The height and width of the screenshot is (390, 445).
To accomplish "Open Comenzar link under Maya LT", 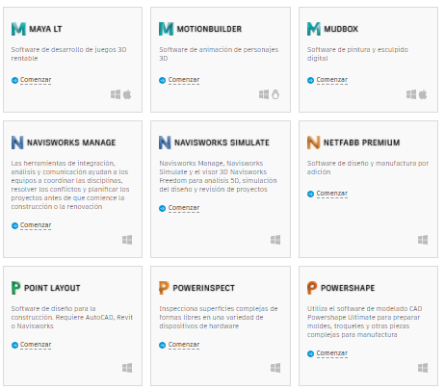I will [36, 80].
